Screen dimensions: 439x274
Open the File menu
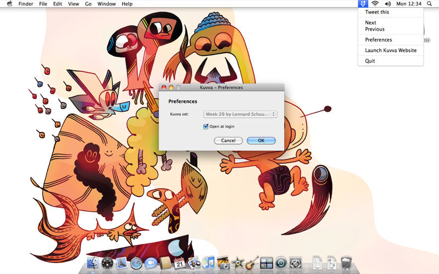coord(43,4)
